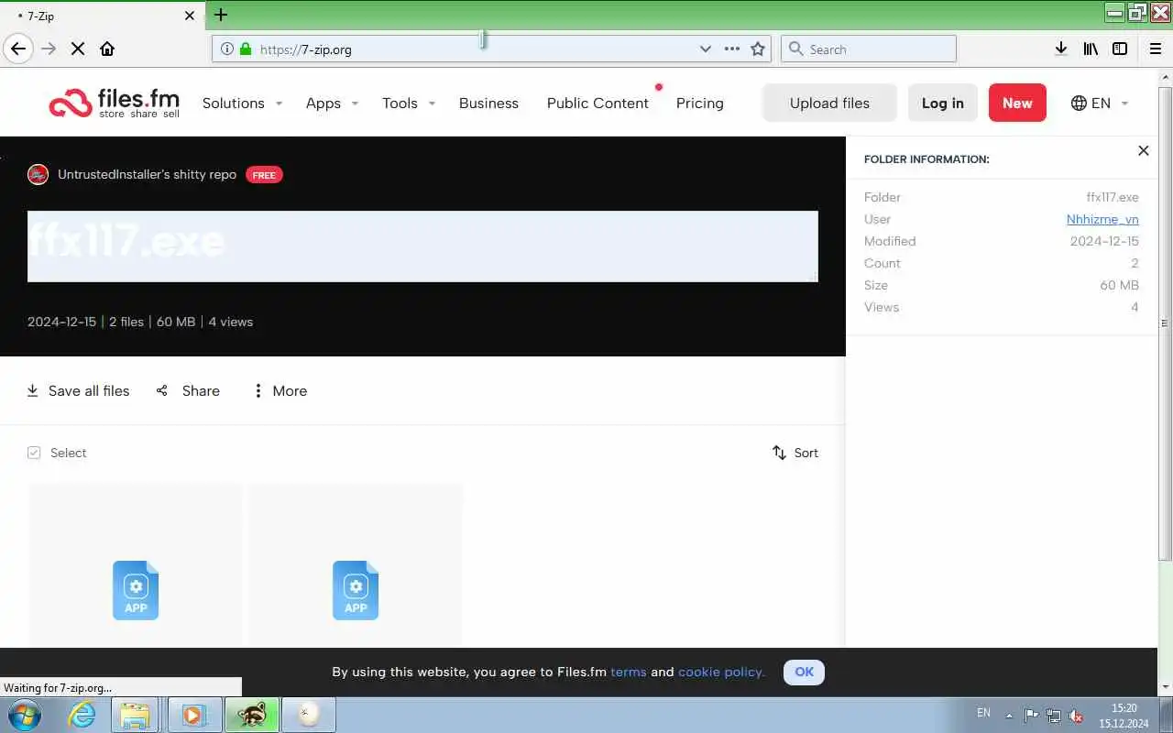This screenshot has width=1173, height=733.
Task: Launch the media player taskbar icon
Action: click(193, 715)
